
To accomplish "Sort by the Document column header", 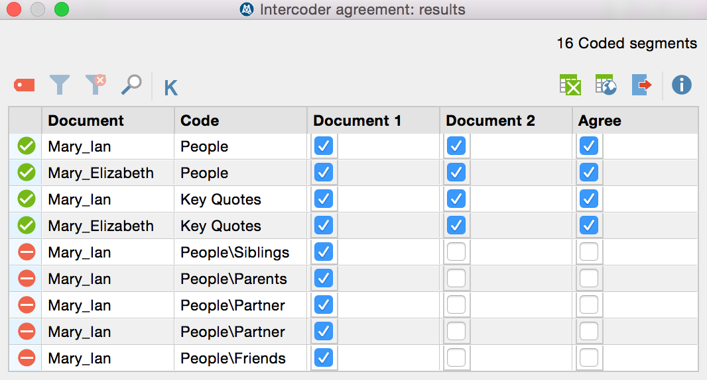I will click(x=86, y=120).
